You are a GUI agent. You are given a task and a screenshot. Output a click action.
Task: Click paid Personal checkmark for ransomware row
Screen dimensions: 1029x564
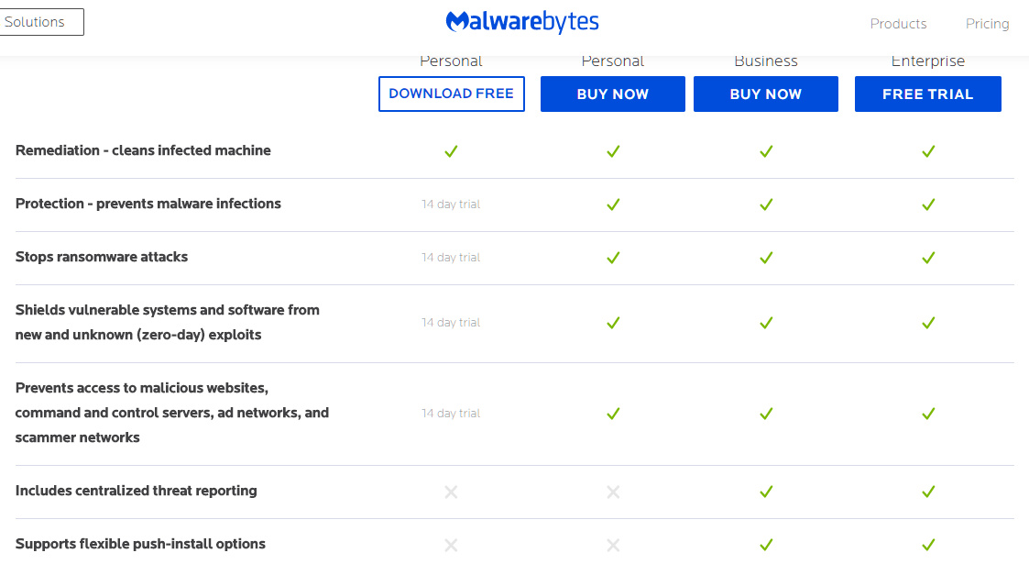(613, 258)
